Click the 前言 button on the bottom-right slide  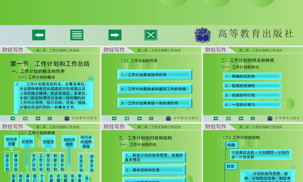click(x=231, y=167)
